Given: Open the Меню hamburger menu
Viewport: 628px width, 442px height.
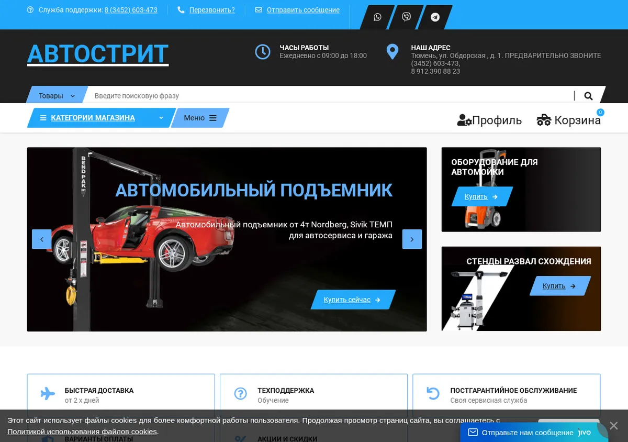Looking at the screenshot, I should click(x=200, y=118).
